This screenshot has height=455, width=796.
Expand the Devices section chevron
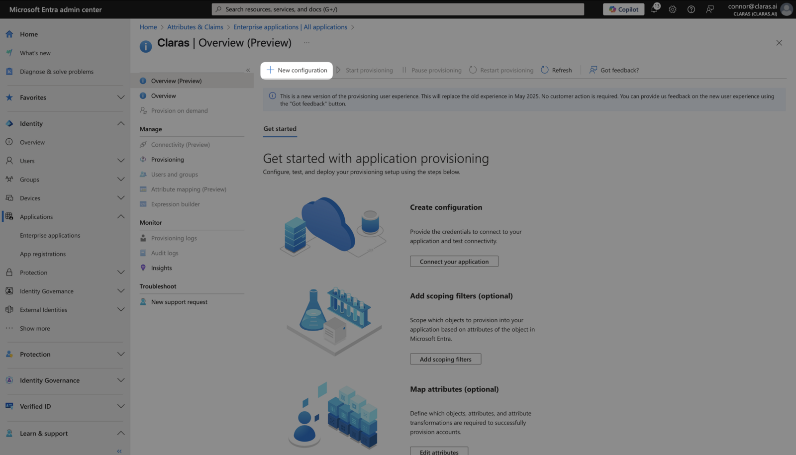(x=121, y=198)
